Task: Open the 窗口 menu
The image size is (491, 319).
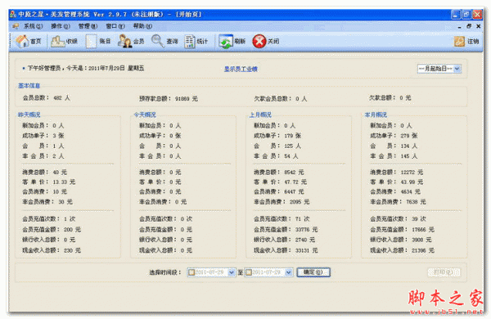Action: 115,26
